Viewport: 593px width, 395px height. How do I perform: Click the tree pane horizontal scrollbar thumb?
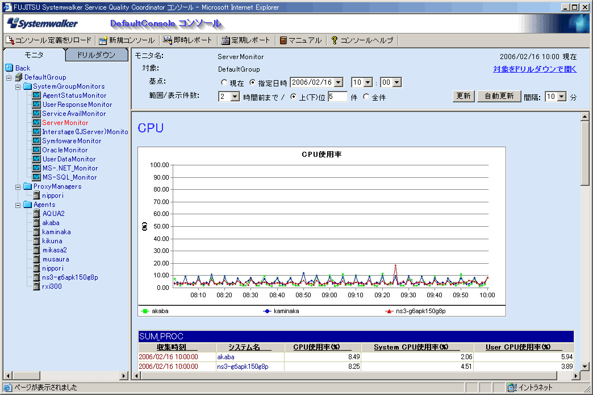[26, 376]
